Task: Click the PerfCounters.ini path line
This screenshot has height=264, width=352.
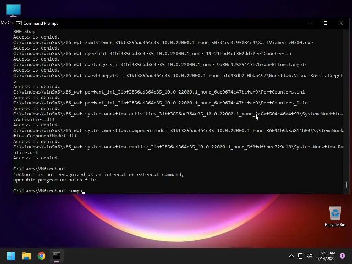Action: tap(159, 92)
